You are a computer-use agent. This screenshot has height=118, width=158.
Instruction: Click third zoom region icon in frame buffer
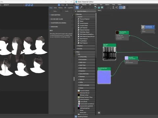click(x=32, y=5)
